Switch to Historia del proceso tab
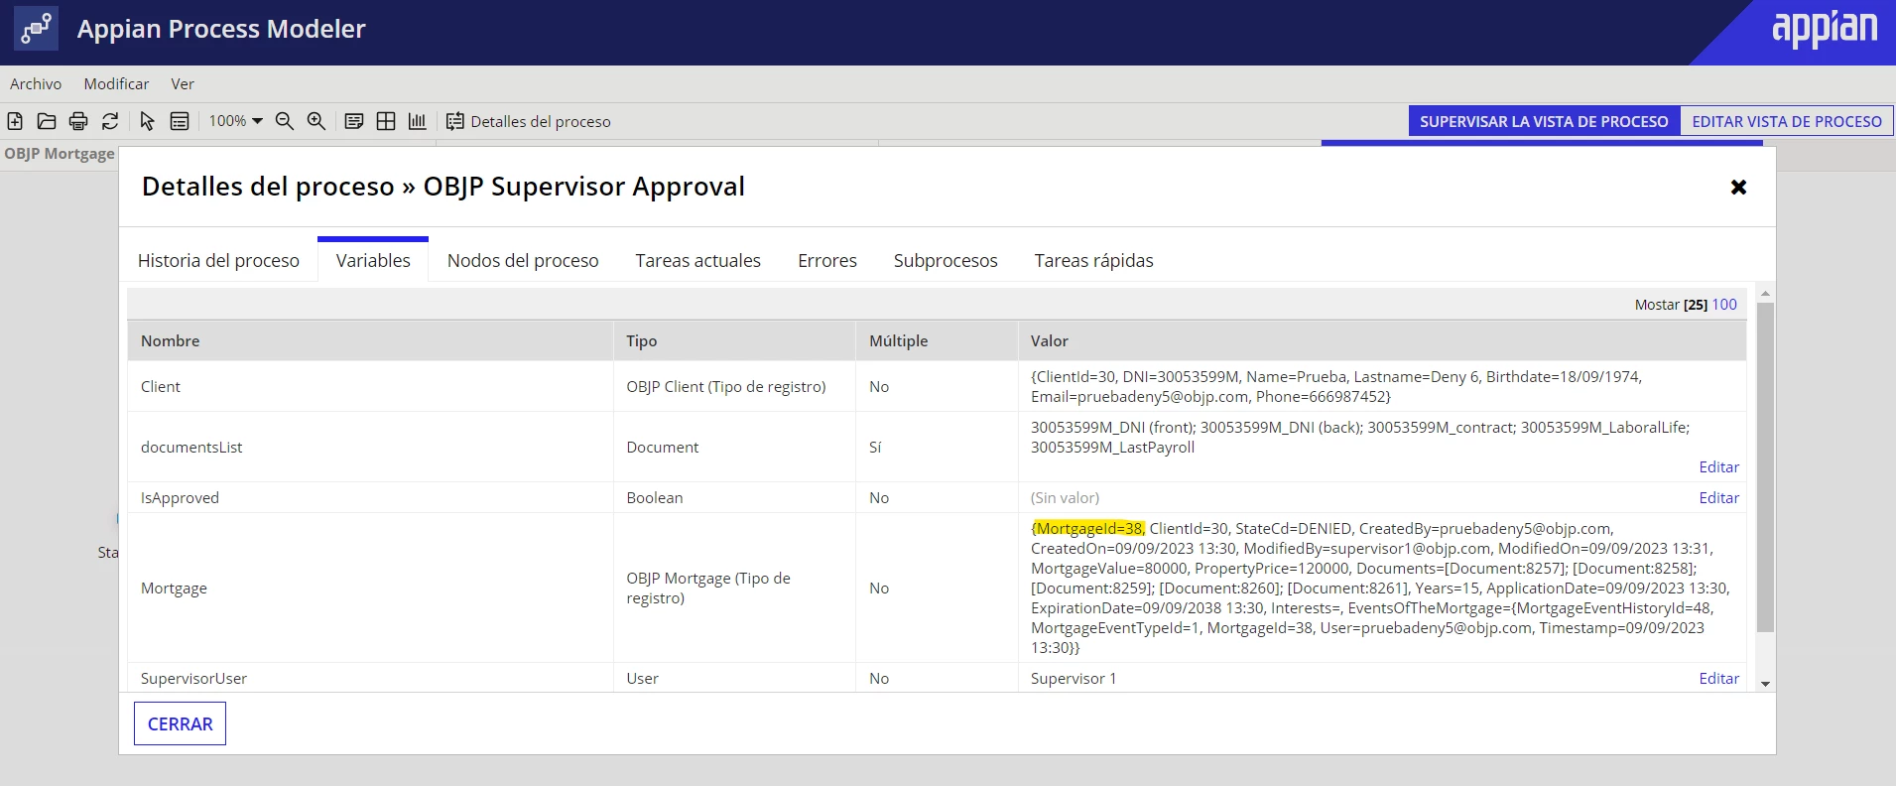The width and height of the screenshot is (1896, 786). pyautogui.click(x=218, y=260)
